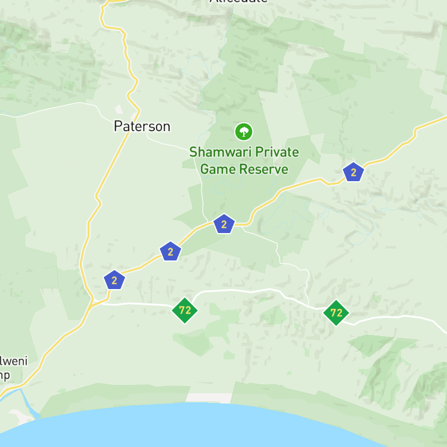Select the winding yellow road north of Paterson
The width and height of the screenshot is (447, 447).
[125, 57]
